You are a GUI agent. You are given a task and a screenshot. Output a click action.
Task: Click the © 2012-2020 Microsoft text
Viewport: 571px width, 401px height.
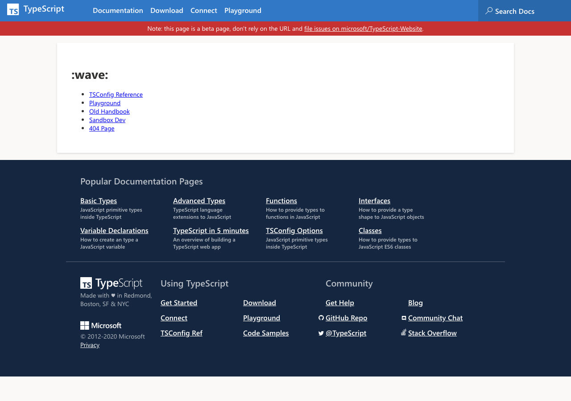112,336
